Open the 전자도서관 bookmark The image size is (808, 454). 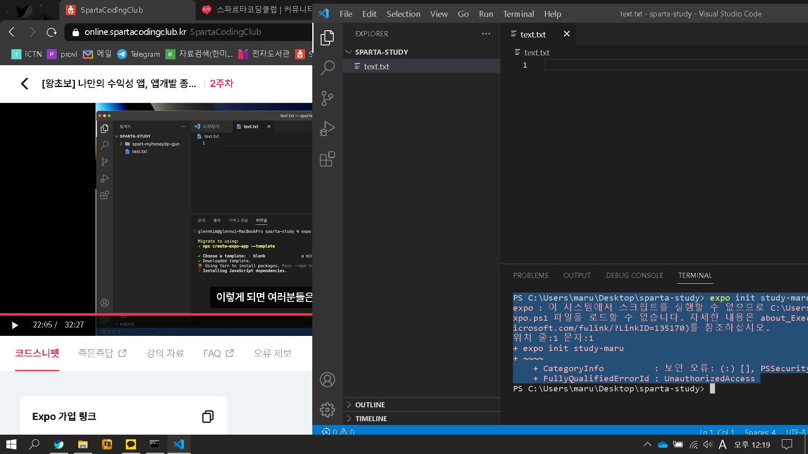(x=264, y=54)
